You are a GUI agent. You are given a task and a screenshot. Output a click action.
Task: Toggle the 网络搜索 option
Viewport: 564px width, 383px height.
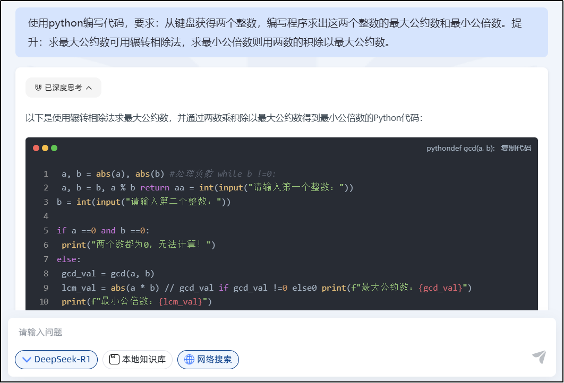pyautogui.click(x=208, y=359)
